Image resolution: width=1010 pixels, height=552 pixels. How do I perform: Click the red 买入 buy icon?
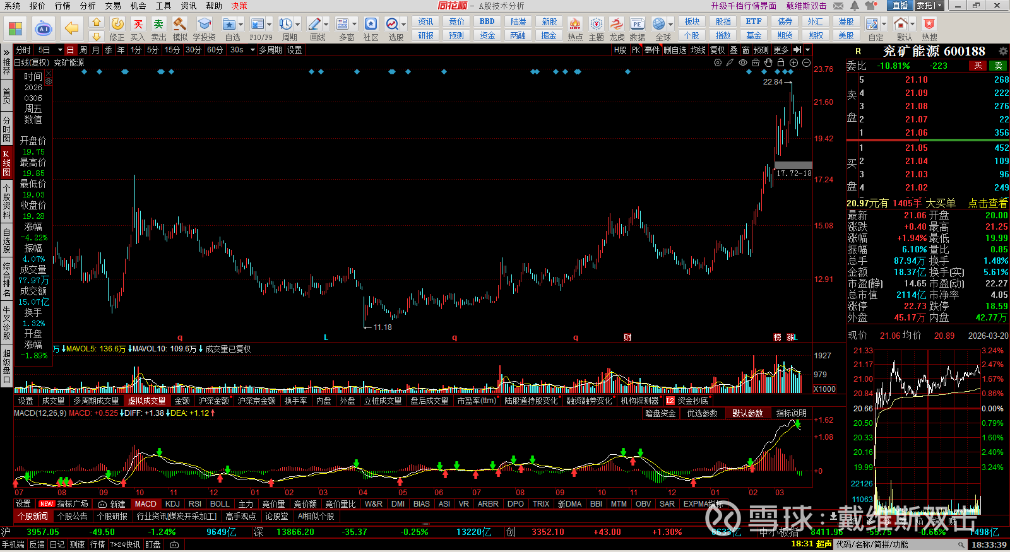point(138,24)
